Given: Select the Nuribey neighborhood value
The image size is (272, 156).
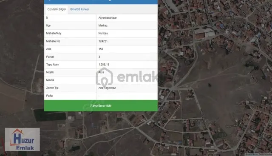Looking at the screenshot, I should (x=103, y=33).
